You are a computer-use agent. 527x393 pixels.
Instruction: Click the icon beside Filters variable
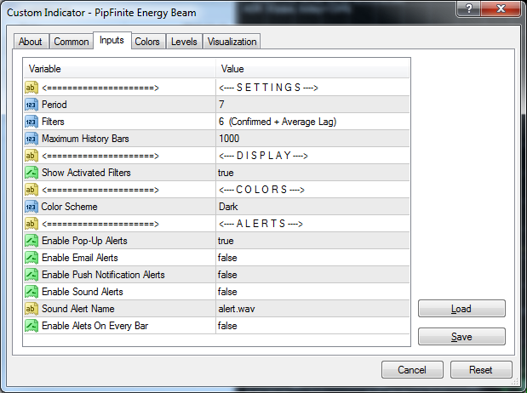(32, 122)
